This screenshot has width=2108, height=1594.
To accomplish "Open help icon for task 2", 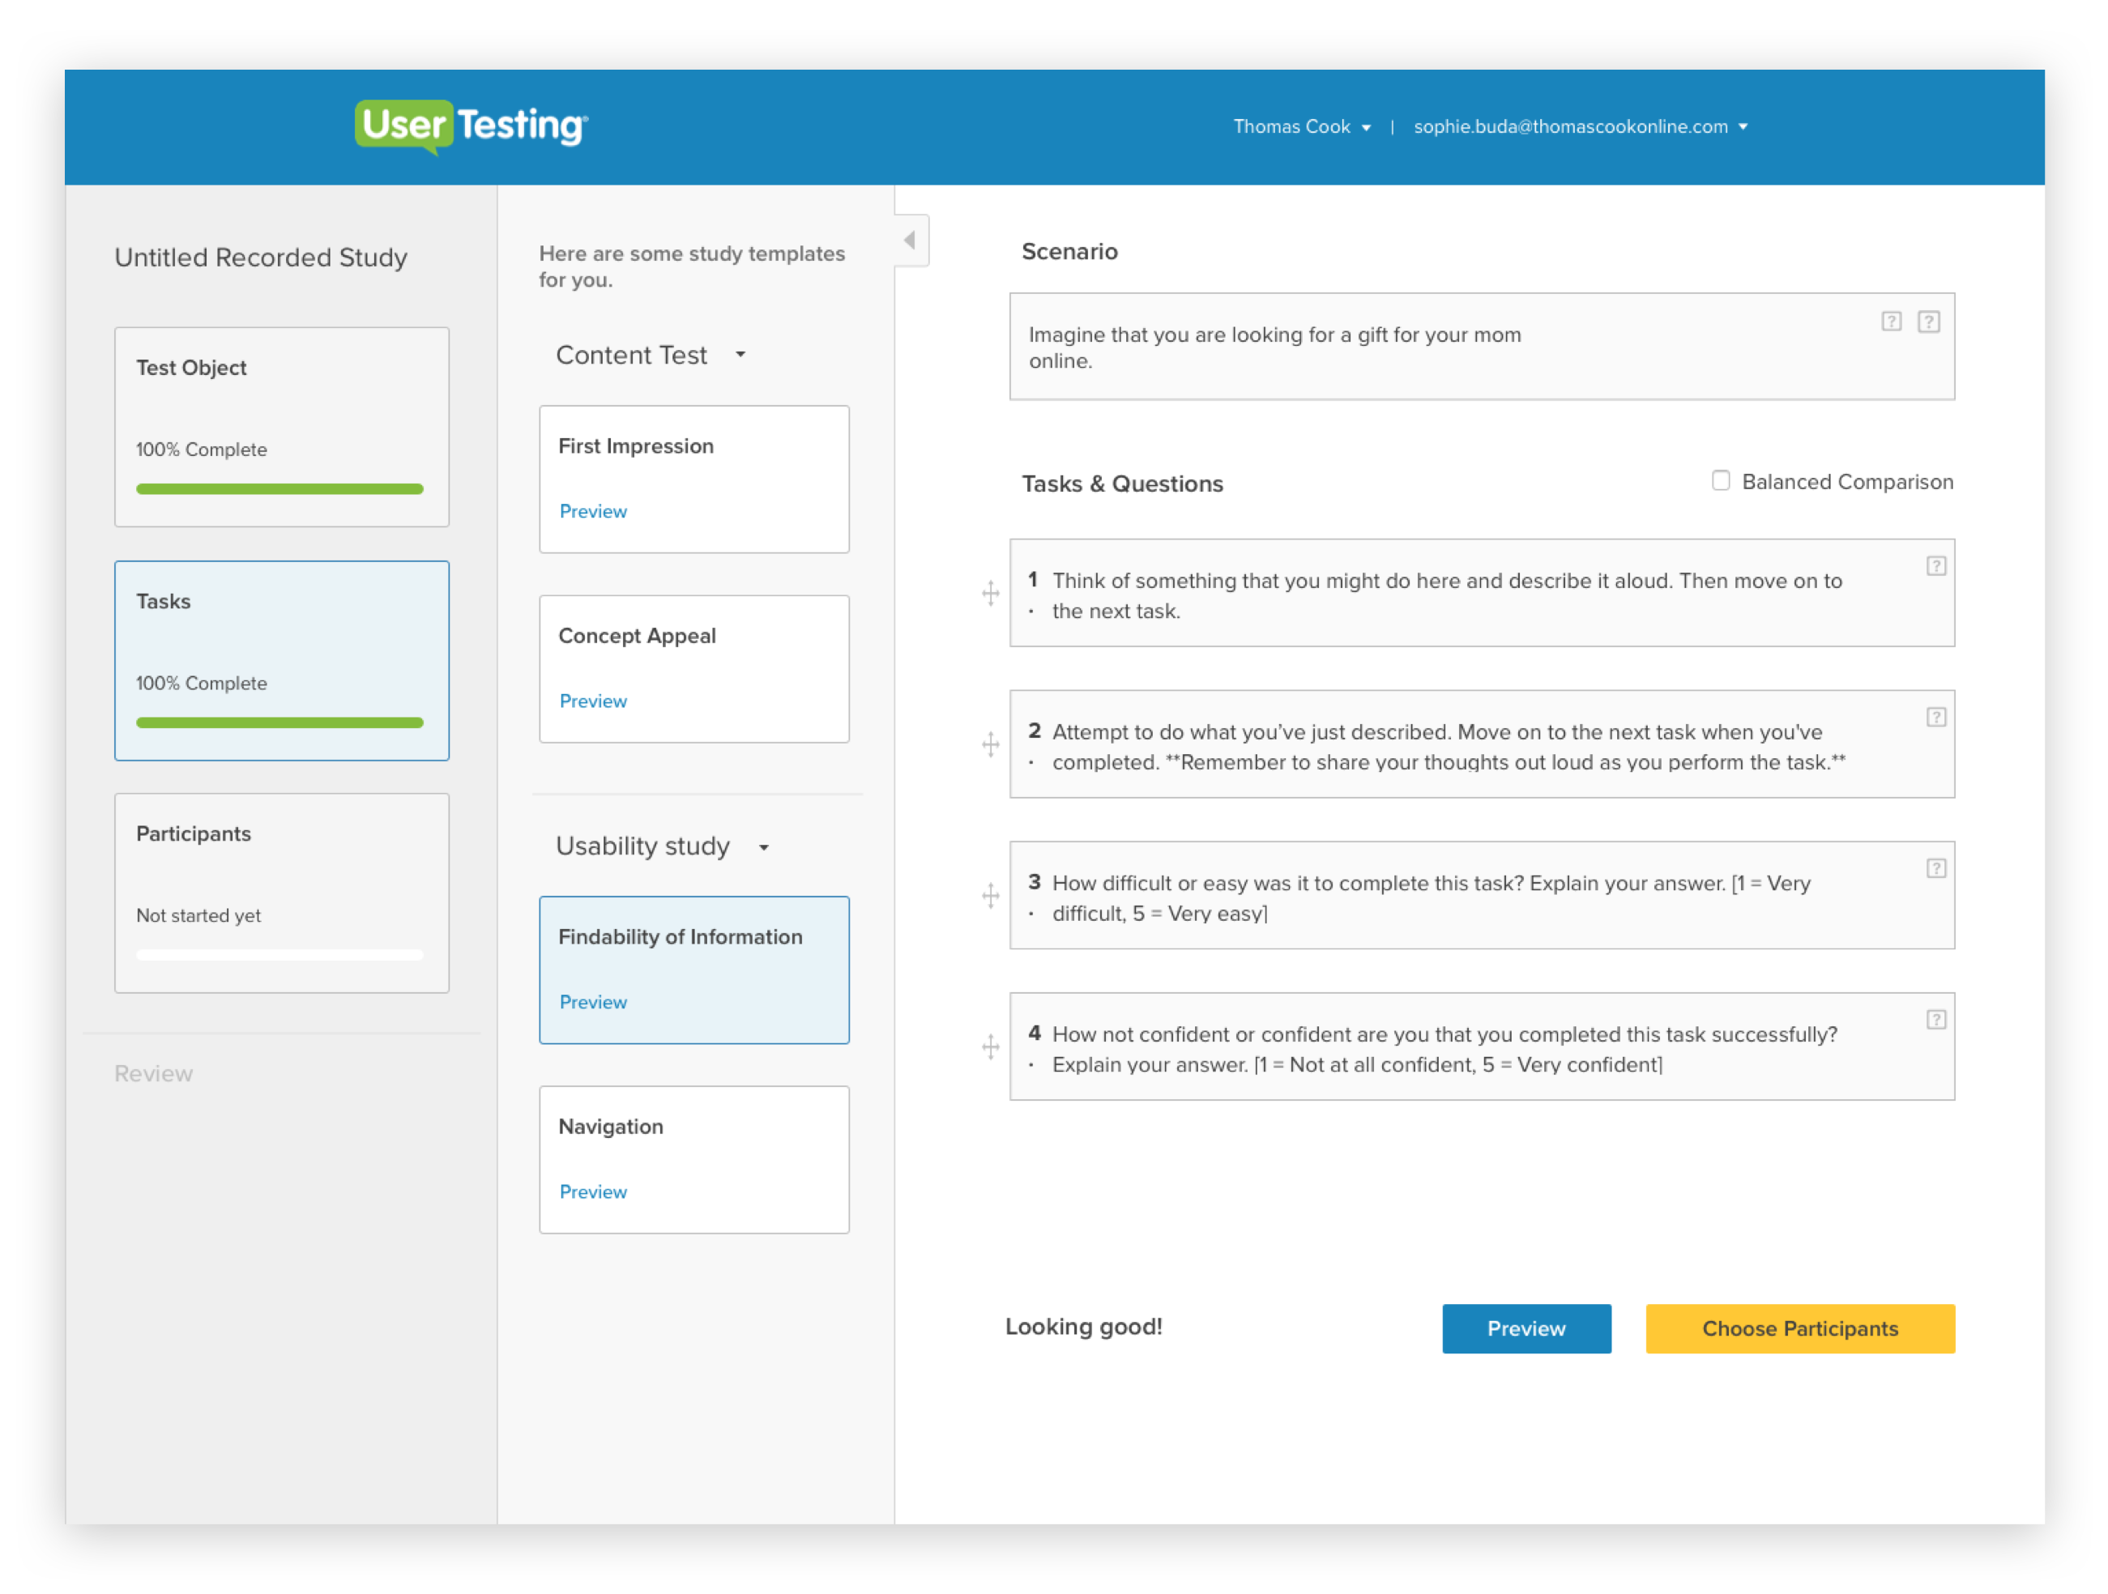I will click(x=1936, y=717).
